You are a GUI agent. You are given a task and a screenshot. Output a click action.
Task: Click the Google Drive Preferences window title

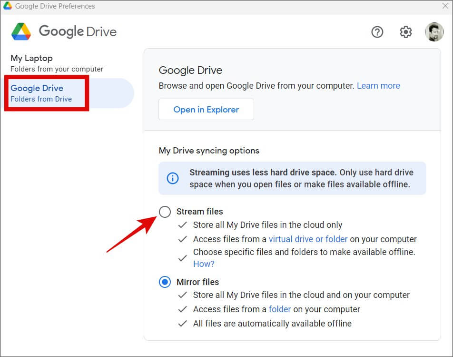coord(55,6)
